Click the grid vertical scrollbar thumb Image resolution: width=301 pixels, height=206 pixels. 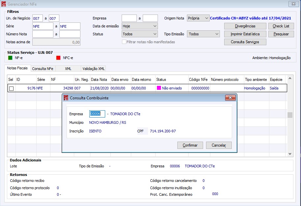click(290, 115)
